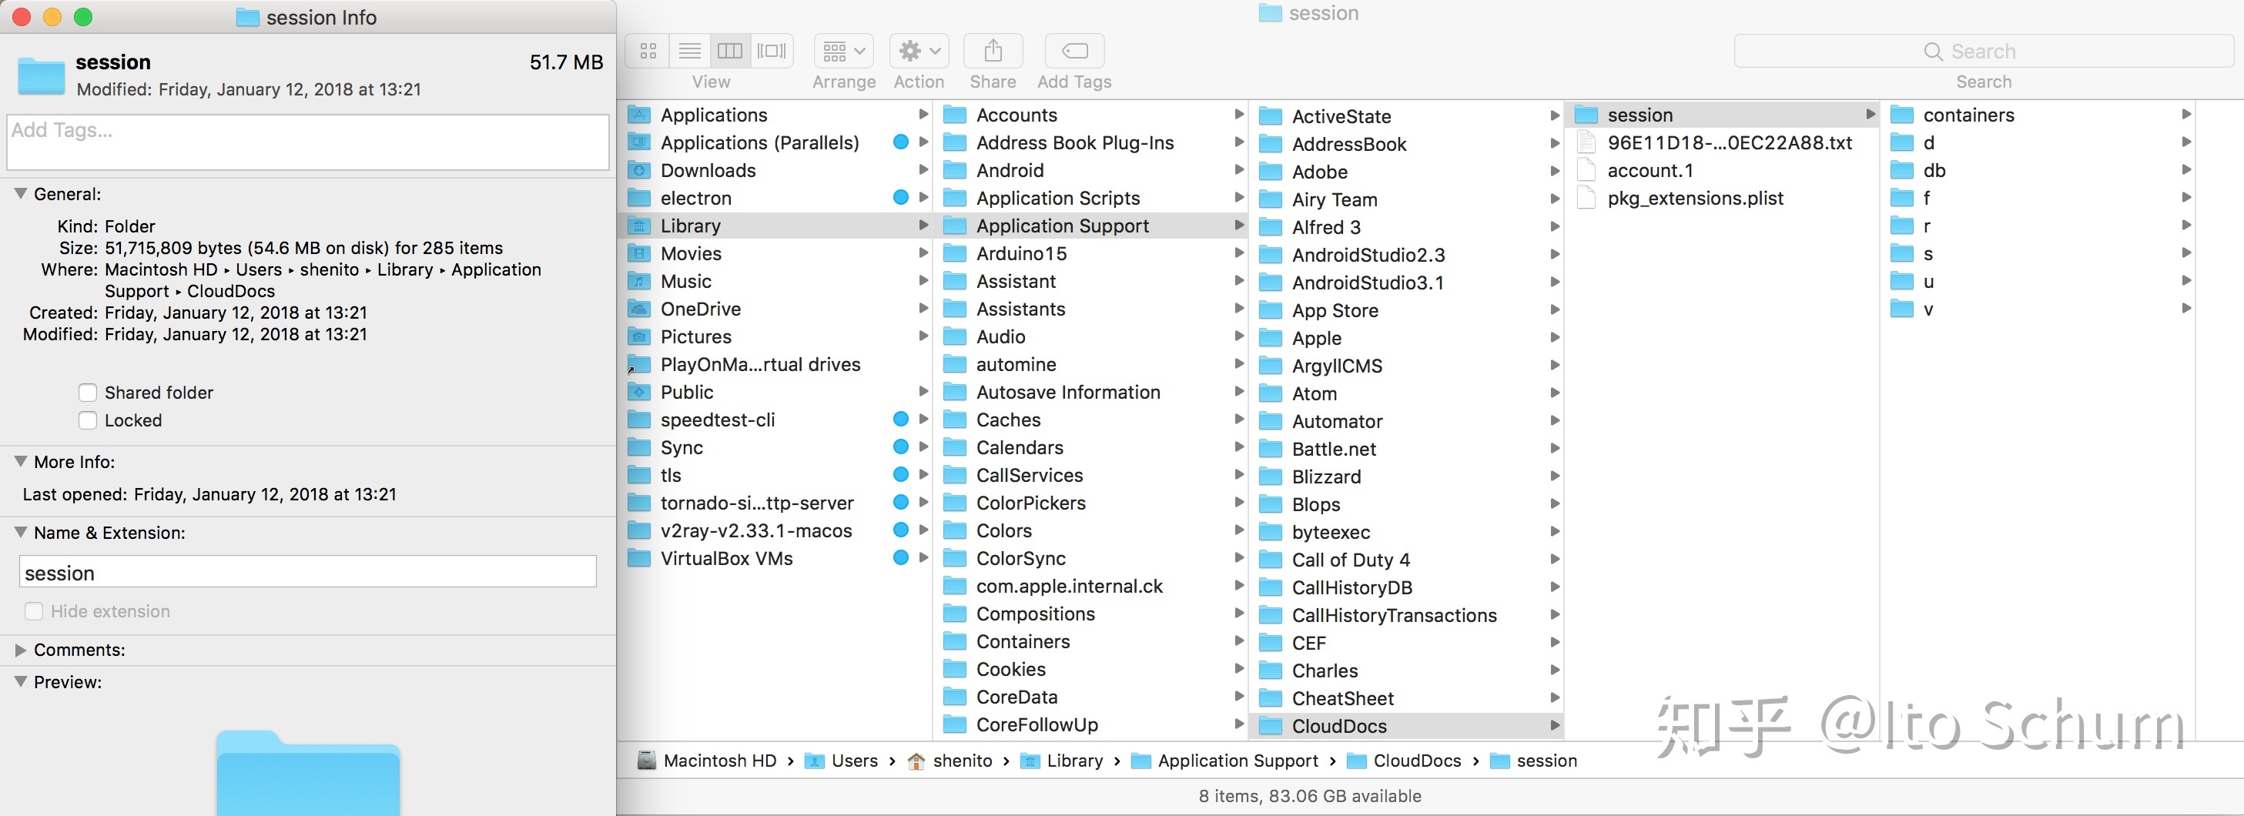
Task: Switch to Cover Flow view
Action: [772, 52]
